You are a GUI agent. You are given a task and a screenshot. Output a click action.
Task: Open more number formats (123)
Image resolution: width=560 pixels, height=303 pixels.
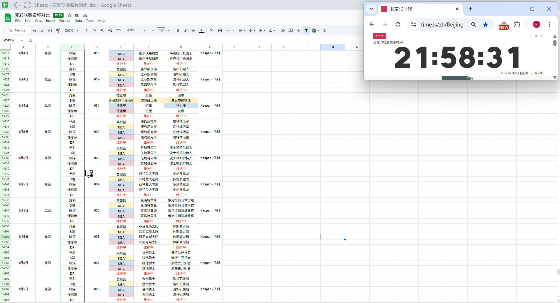tap(118, 30)
